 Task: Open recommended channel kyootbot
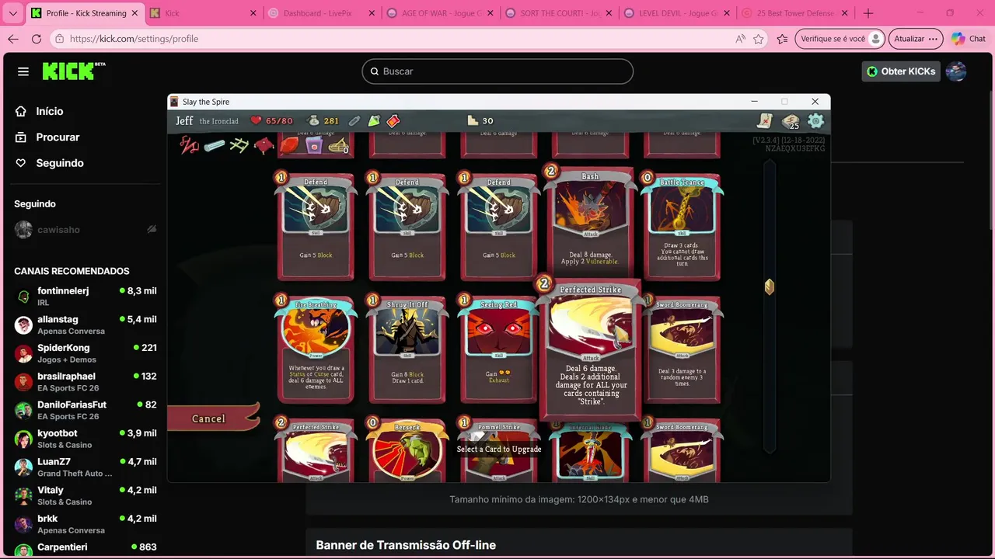click(x=86, y=439)
